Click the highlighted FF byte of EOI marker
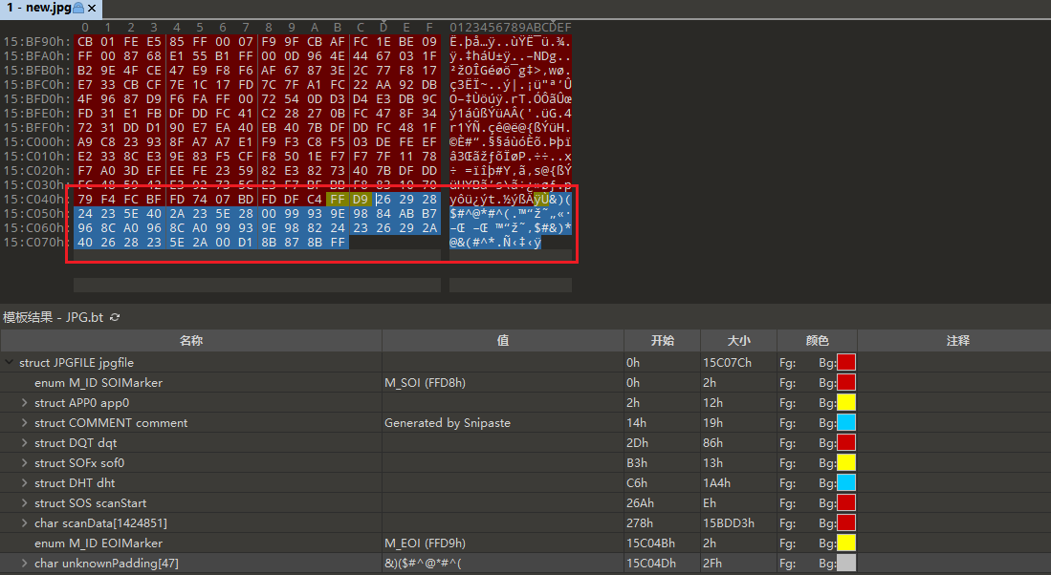1051x575 pixels. click(x=338, y=199)
